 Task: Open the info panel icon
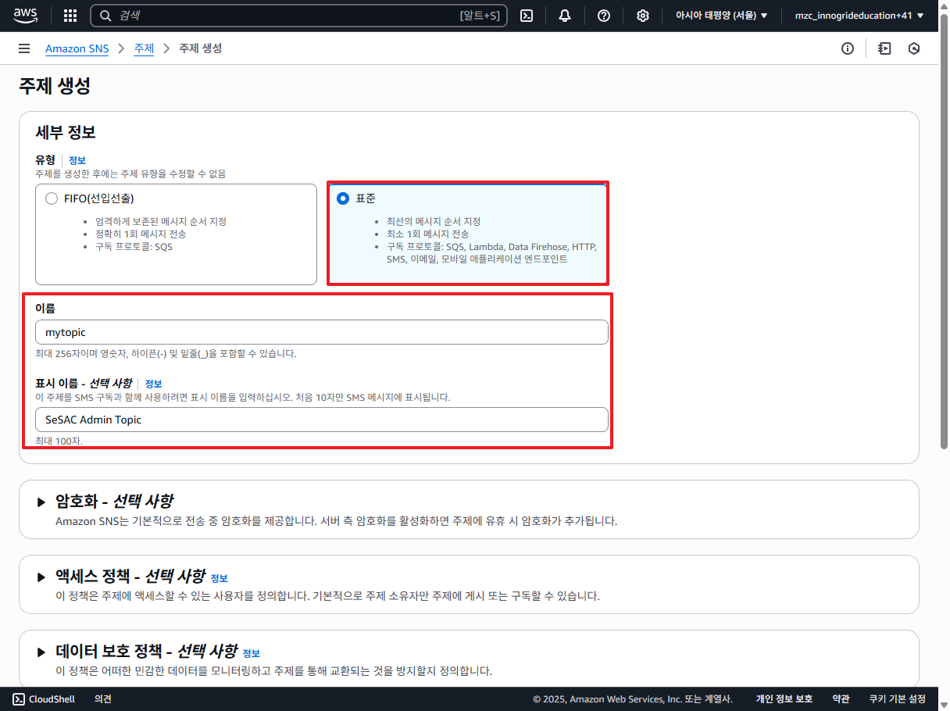tap(848, 48)
